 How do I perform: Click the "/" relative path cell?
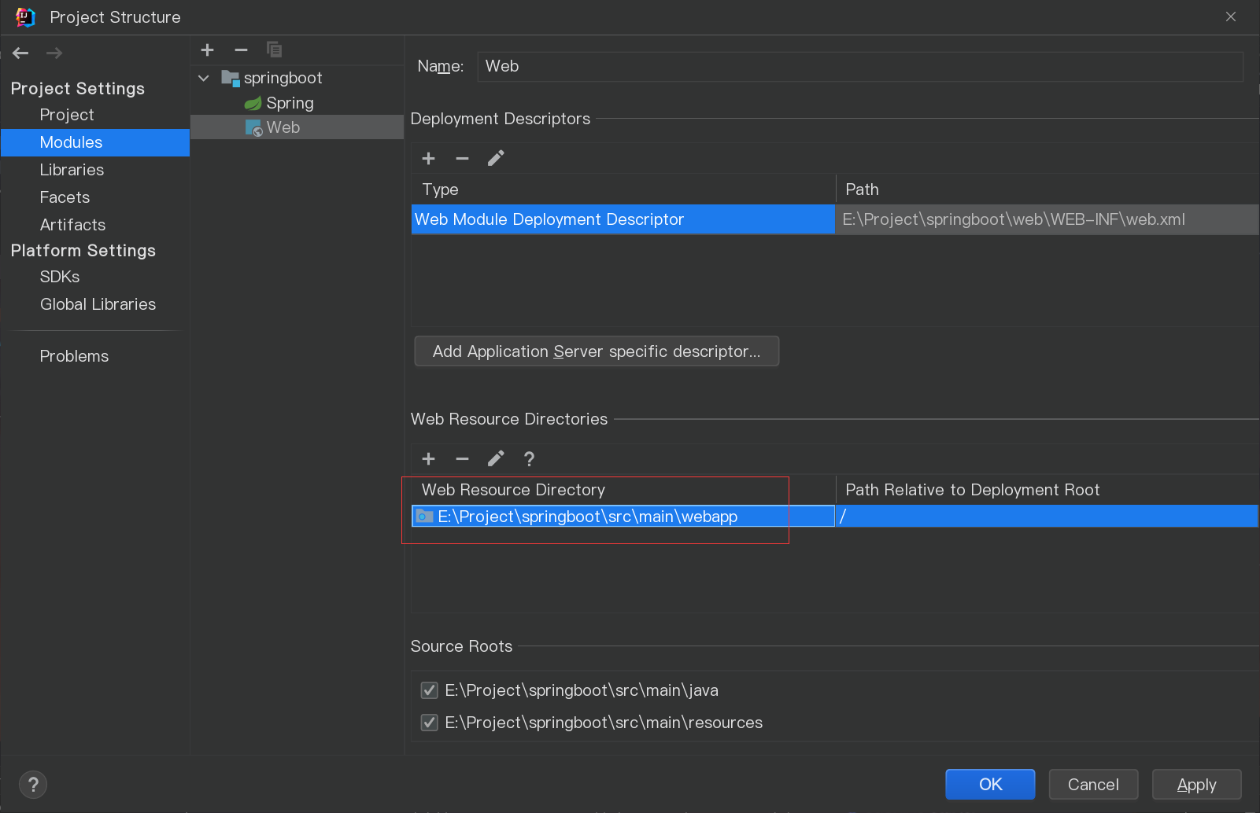[1047, 516]
